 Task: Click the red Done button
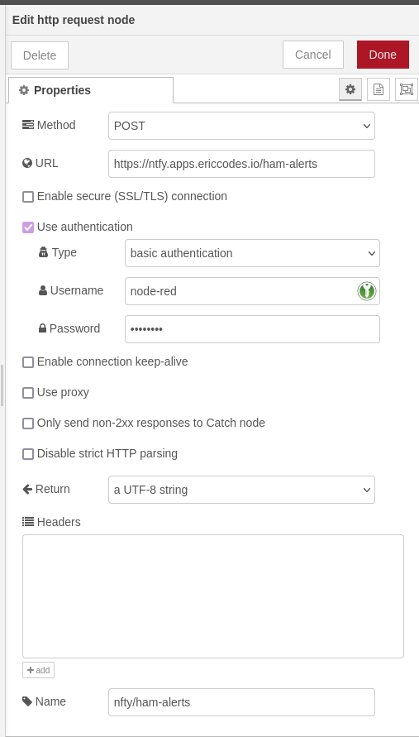pos(383,55)
